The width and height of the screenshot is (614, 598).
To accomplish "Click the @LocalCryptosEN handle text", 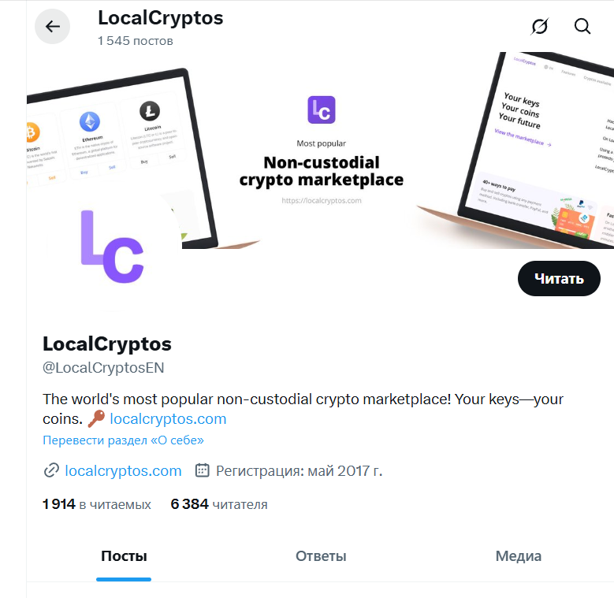I will (x=103, y=368).
